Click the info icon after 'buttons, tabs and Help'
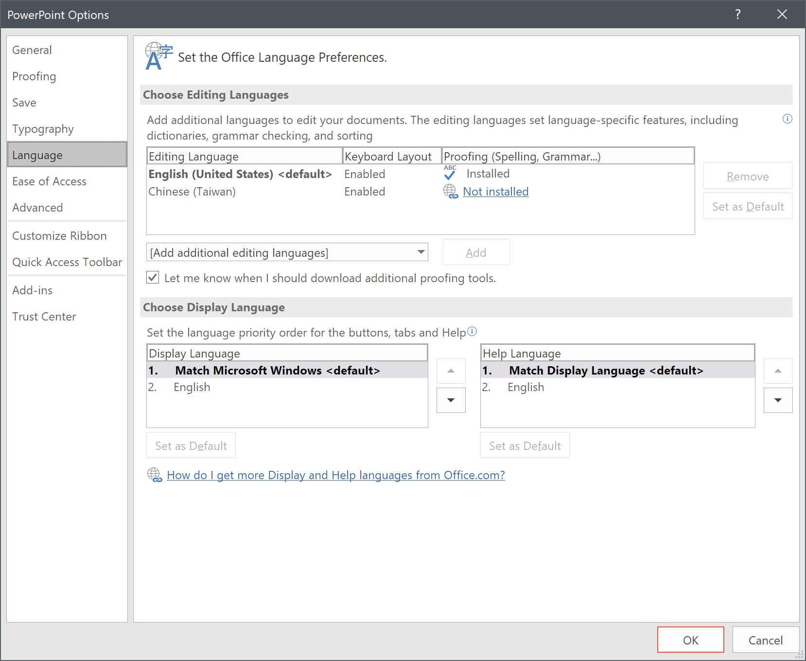Viewport: 806px width, 661px height. [x=472, y=332]
